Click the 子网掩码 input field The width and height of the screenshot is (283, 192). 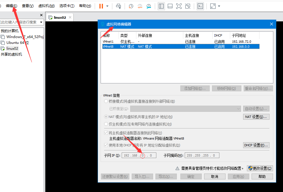tap(202, 155)
